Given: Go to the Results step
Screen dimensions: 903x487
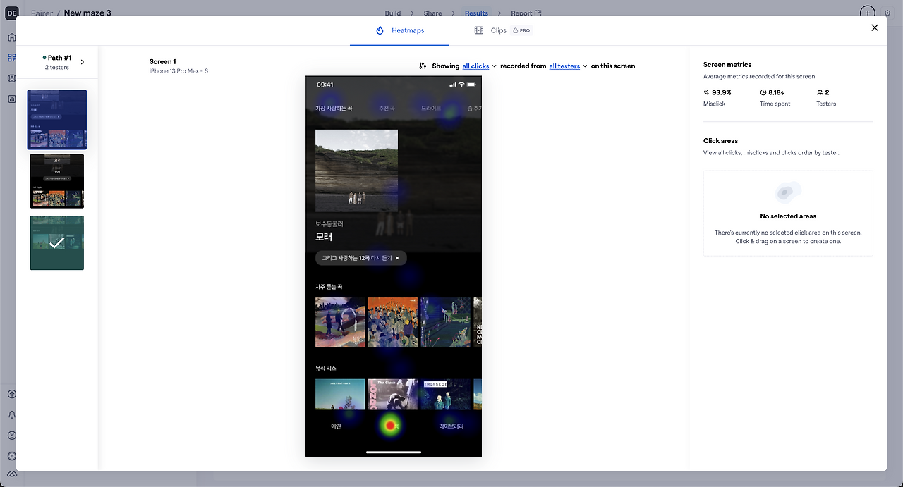Looking at the screenshot, I should click(x=476, y=13).
